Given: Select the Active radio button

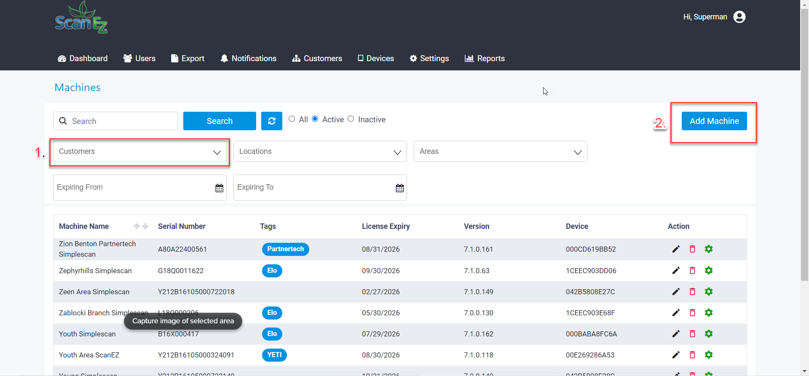Looking at the screenshot, I should pos(315,119).
